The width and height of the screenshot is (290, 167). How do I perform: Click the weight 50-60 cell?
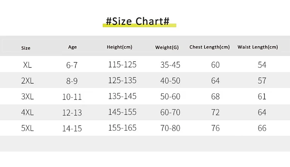[170, 96]
